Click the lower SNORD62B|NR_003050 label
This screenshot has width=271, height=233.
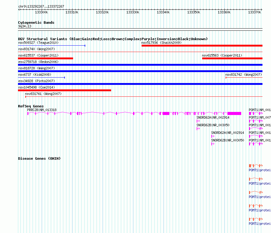click(227, 140)
